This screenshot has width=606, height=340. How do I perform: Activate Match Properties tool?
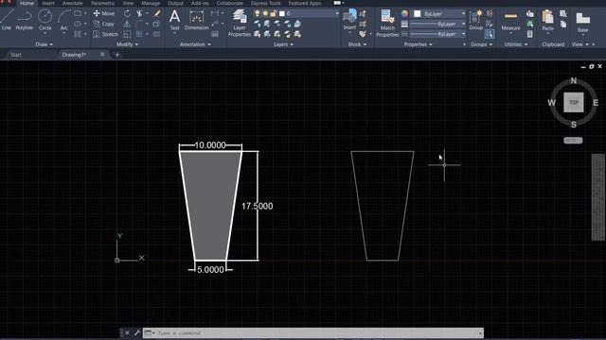click(387, 23)
